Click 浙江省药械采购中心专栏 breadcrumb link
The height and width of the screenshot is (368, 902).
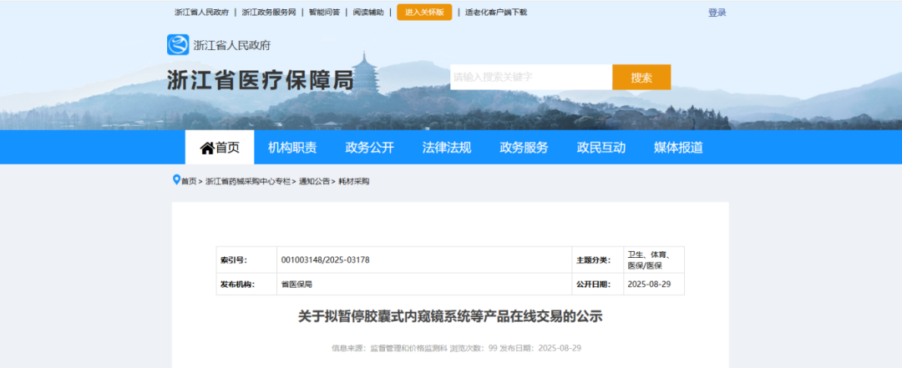tap(248, 181)
